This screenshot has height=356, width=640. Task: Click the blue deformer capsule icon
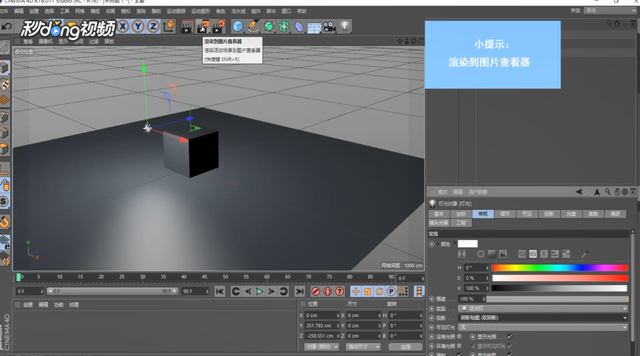299,27
